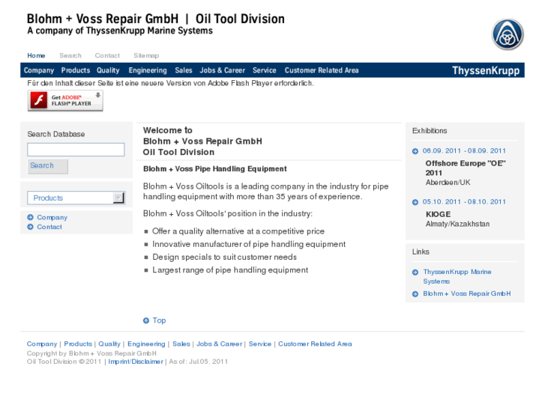Click the Almaty/Kazakhstan location text
Screen dimensions: 545x408
pos(457,224)
